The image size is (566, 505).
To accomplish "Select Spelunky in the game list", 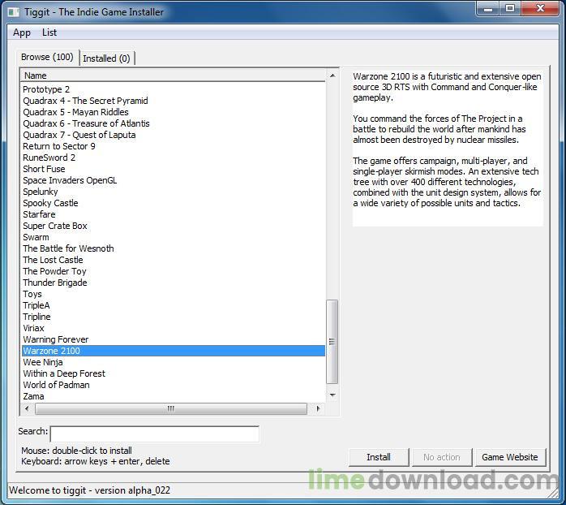I will click(x=174, y=192).
